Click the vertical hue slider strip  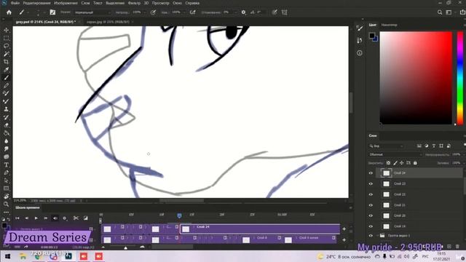tap(460, 78)
